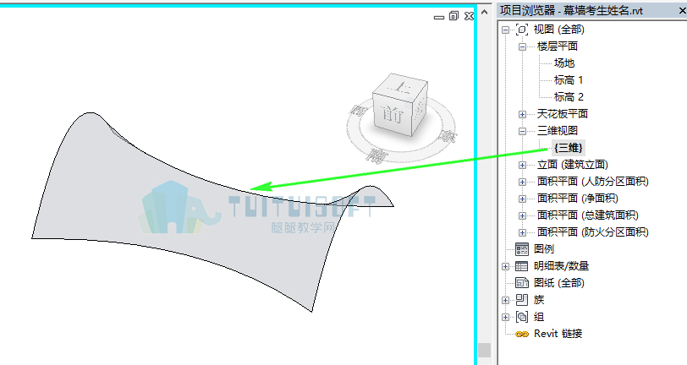Screen dimensions: 687x365
Task: Expand 面积平面 (防火分区面积) node
Action: coord(522,232)
